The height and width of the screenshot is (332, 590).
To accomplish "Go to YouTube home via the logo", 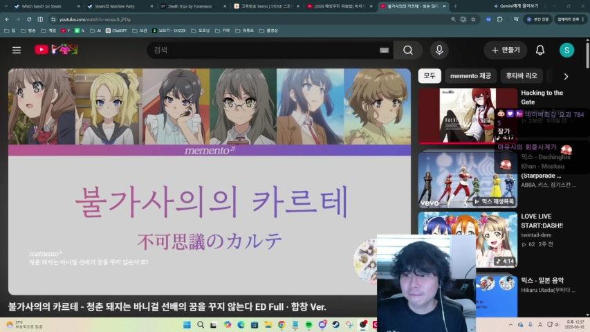I will click(x=56, y=49).
